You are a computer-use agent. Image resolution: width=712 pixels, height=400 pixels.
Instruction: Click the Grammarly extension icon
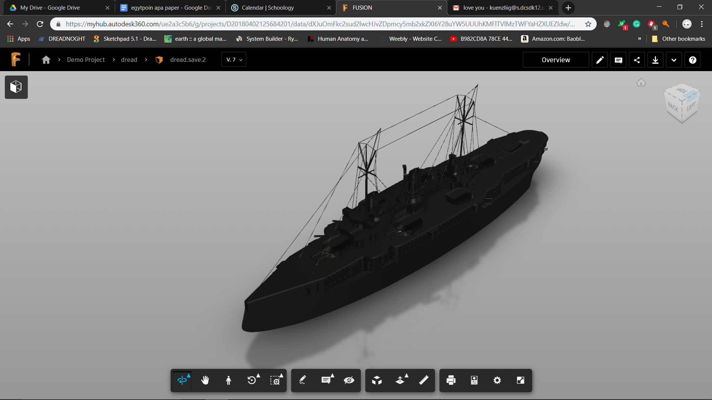tap(636, 24)
